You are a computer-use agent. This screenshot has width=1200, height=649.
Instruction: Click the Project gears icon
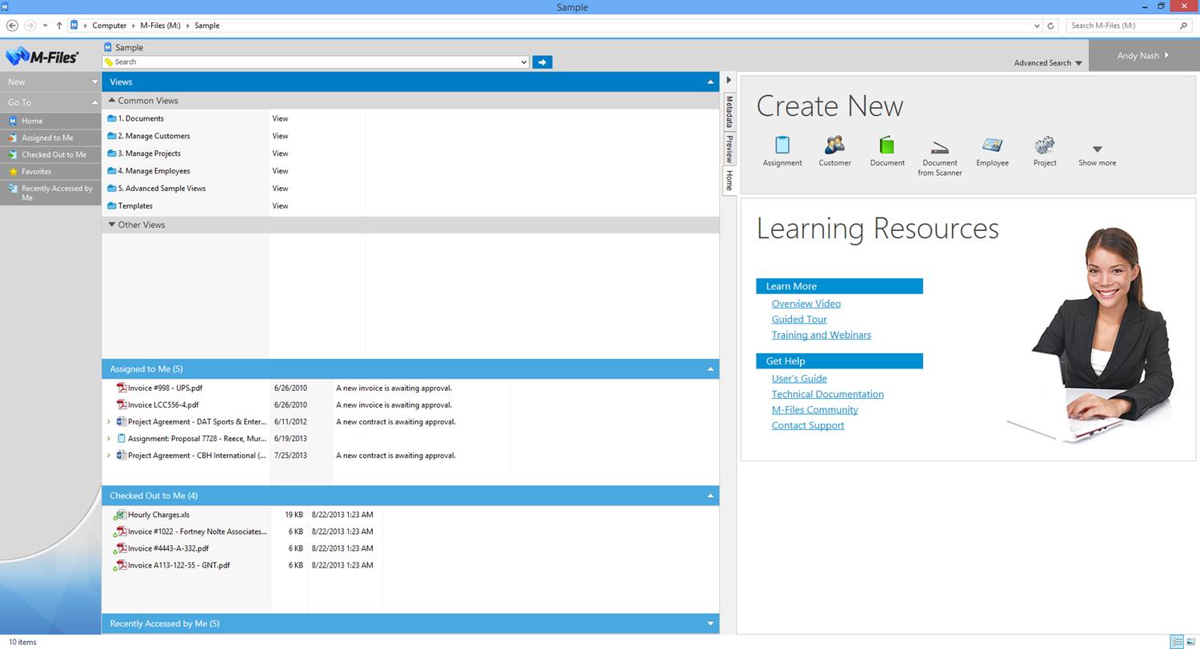1045,145
